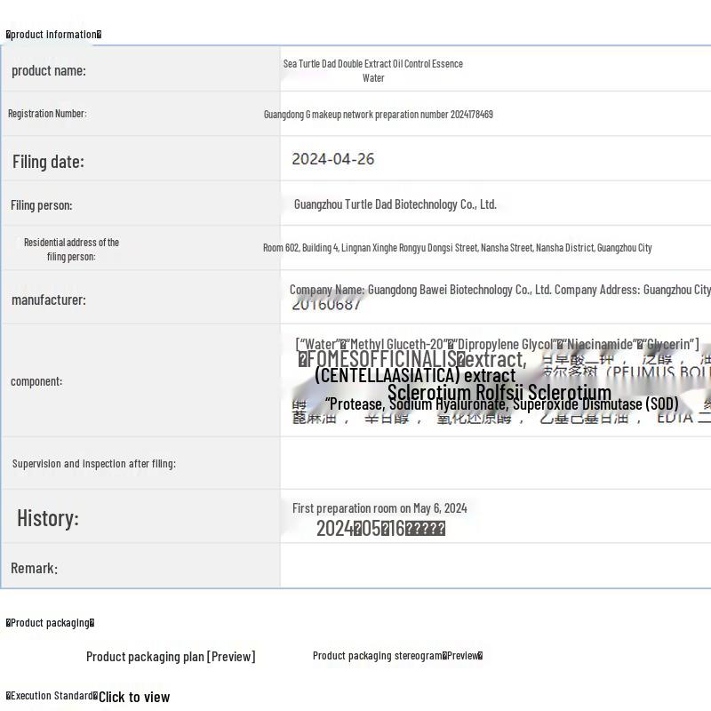The image size is (711, 711).
Task: Select the 'FOMESOFFICINALIS extract' component text
Action: (412, 359)
